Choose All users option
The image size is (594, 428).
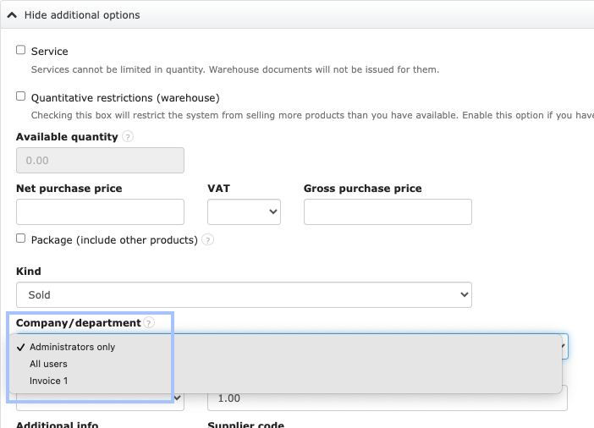(48, 364)
